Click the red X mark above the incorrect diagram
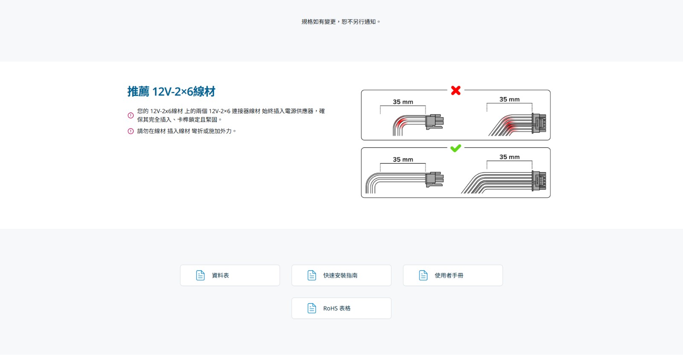Screen dimensions: 683x357 456,90
